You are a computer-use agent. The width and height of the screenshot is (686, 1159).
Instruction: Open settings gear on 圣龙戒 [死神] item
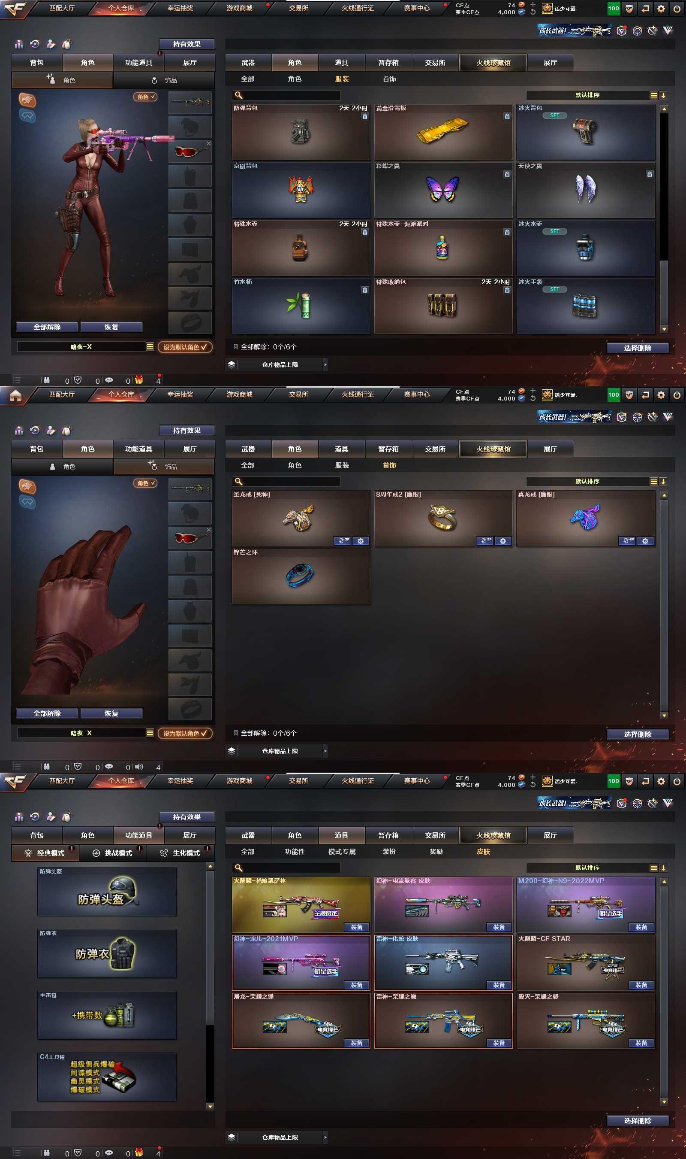[361, 541]
